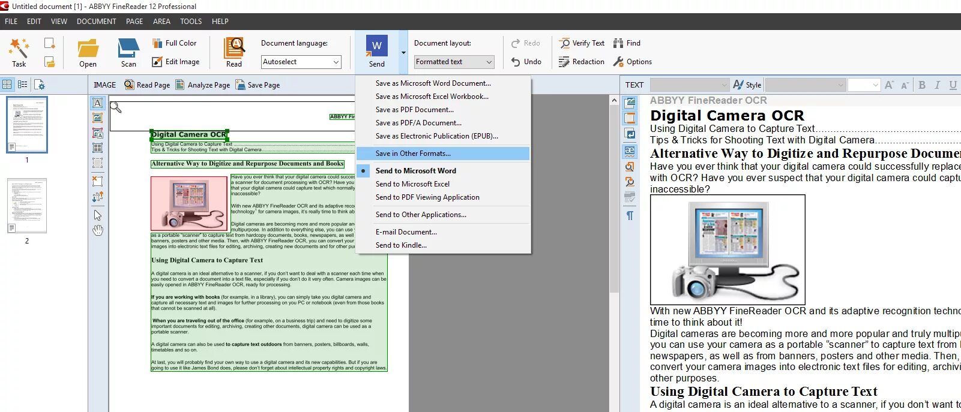Open Document layout Formatted text dropdown
This screenshot has width=961, height=412.
(454, 62)
